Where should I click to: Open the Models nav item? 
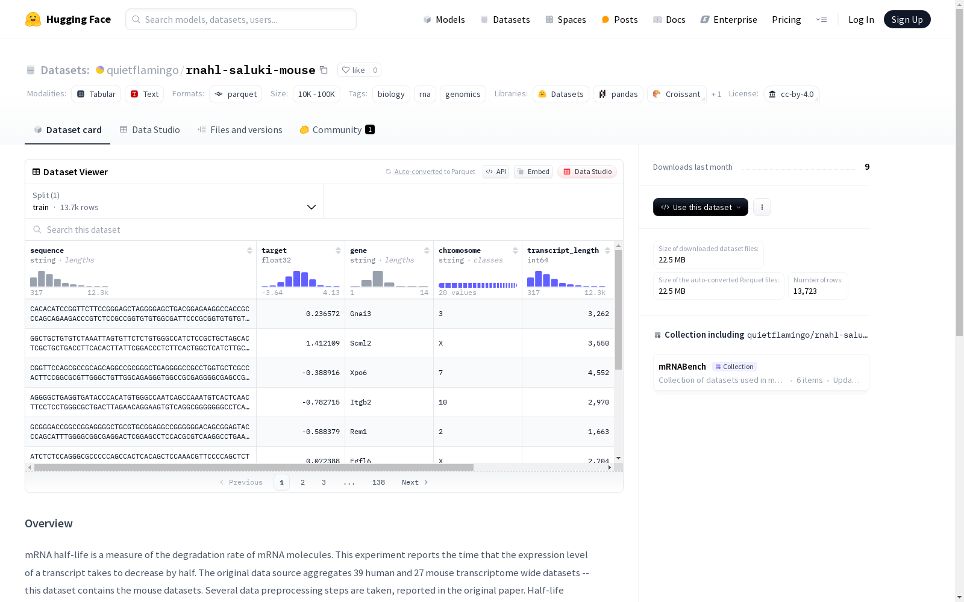[x=444, y=19]
